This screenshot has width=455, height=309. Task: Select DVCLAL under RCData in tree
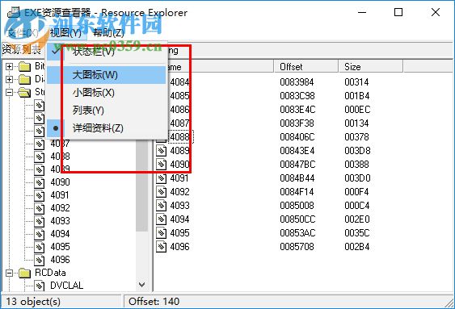coord(67,286)
